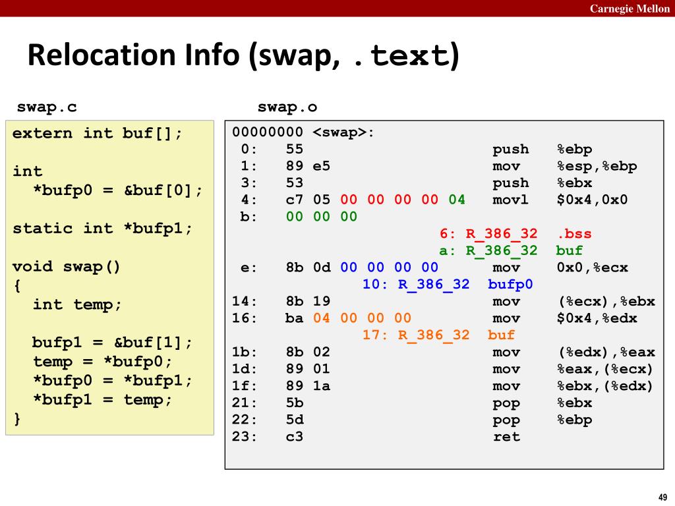Click the blue '10: R_386_32 bufp0' relocation
The width and height of the screenshot is (675, 506).
(448, 285)
